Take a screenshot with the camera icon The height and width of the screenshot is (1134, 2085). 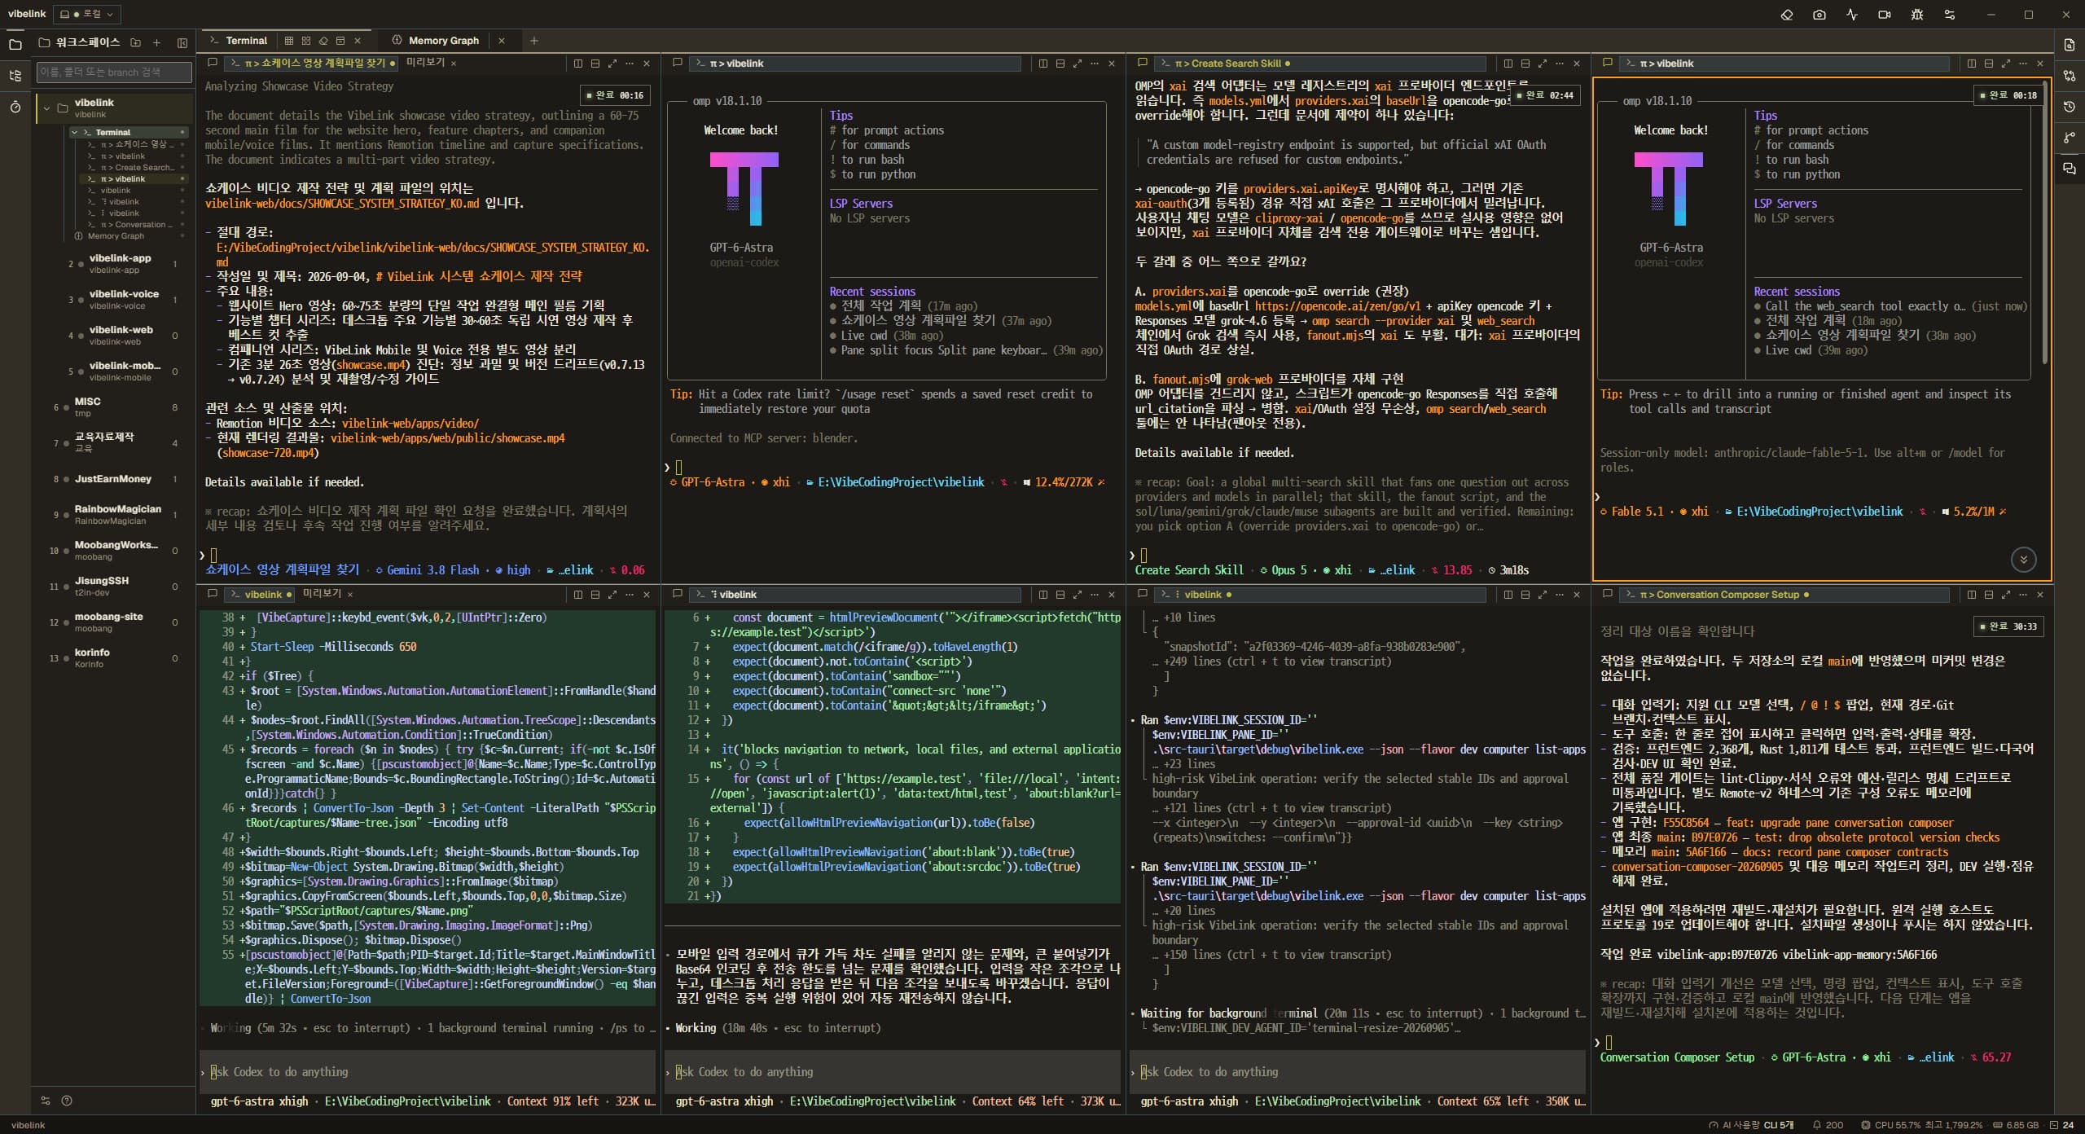point(1819,15)
